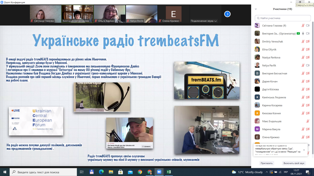Screen dimensions: 314x176
Task: Click Elina Oliynik's disabled camera icon
Action: (x=309, y=49)
